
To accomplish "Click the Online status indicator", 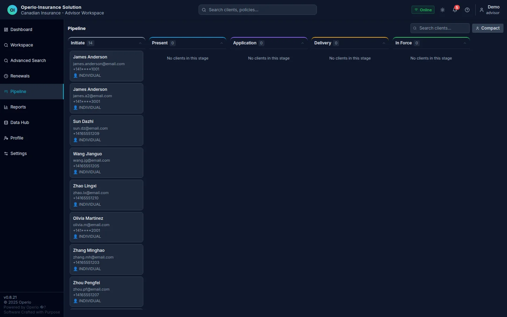I will point(423,10).
